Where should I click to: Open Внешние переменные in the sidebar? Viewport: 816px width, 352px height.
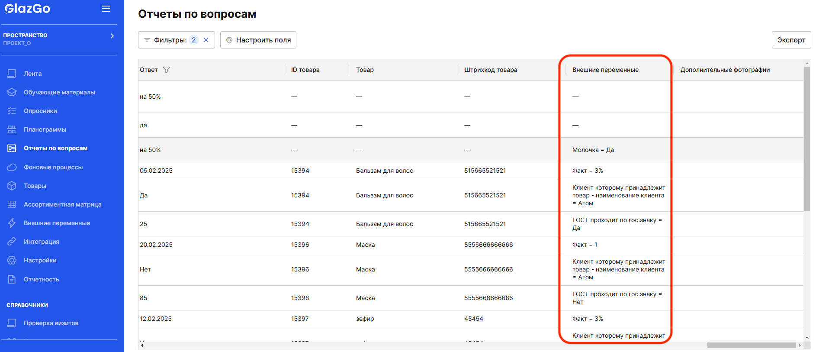click(57, 223)
